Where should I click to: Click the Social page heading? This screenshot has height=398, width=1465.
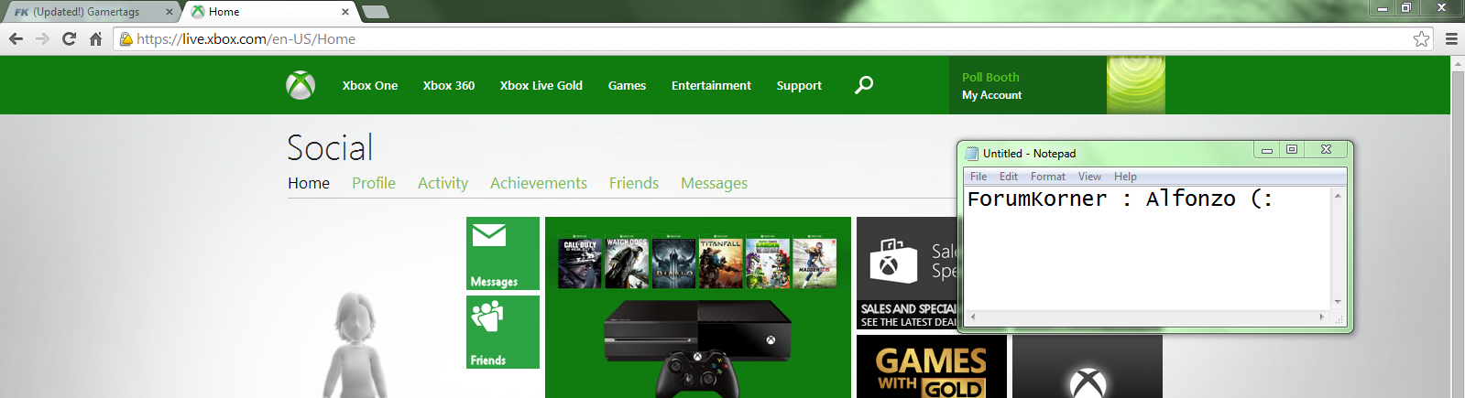click(x=330, y=147)
